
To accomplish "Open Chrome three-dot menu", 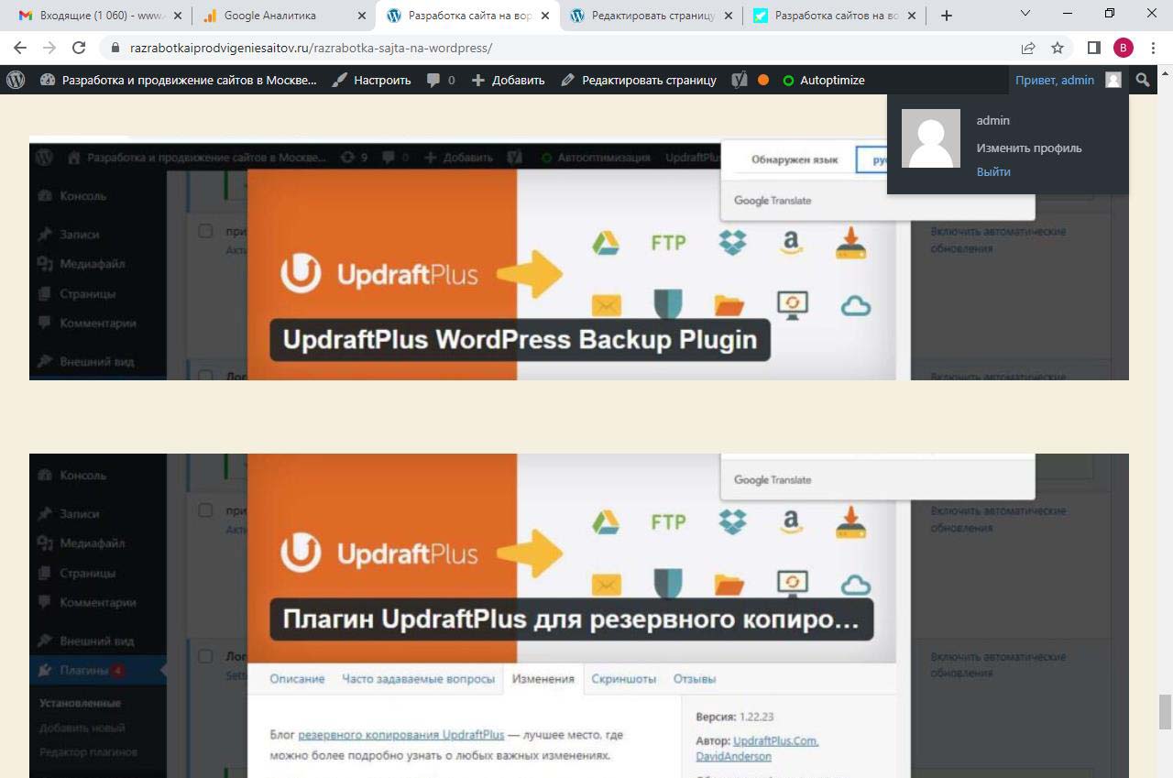I will (1154, 48).
